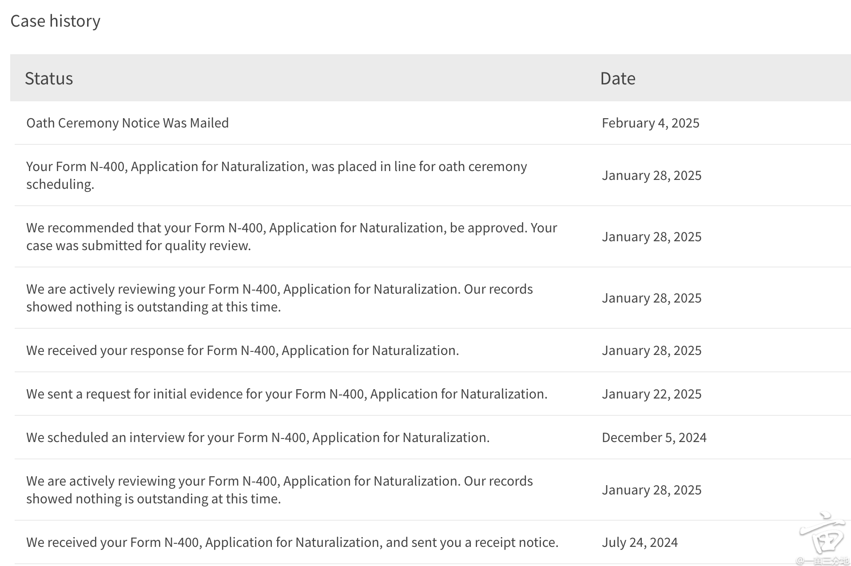Select the oath ceremony scheduling status entry
This screenshot has height=566, width=851.
(x=276, y=175)
